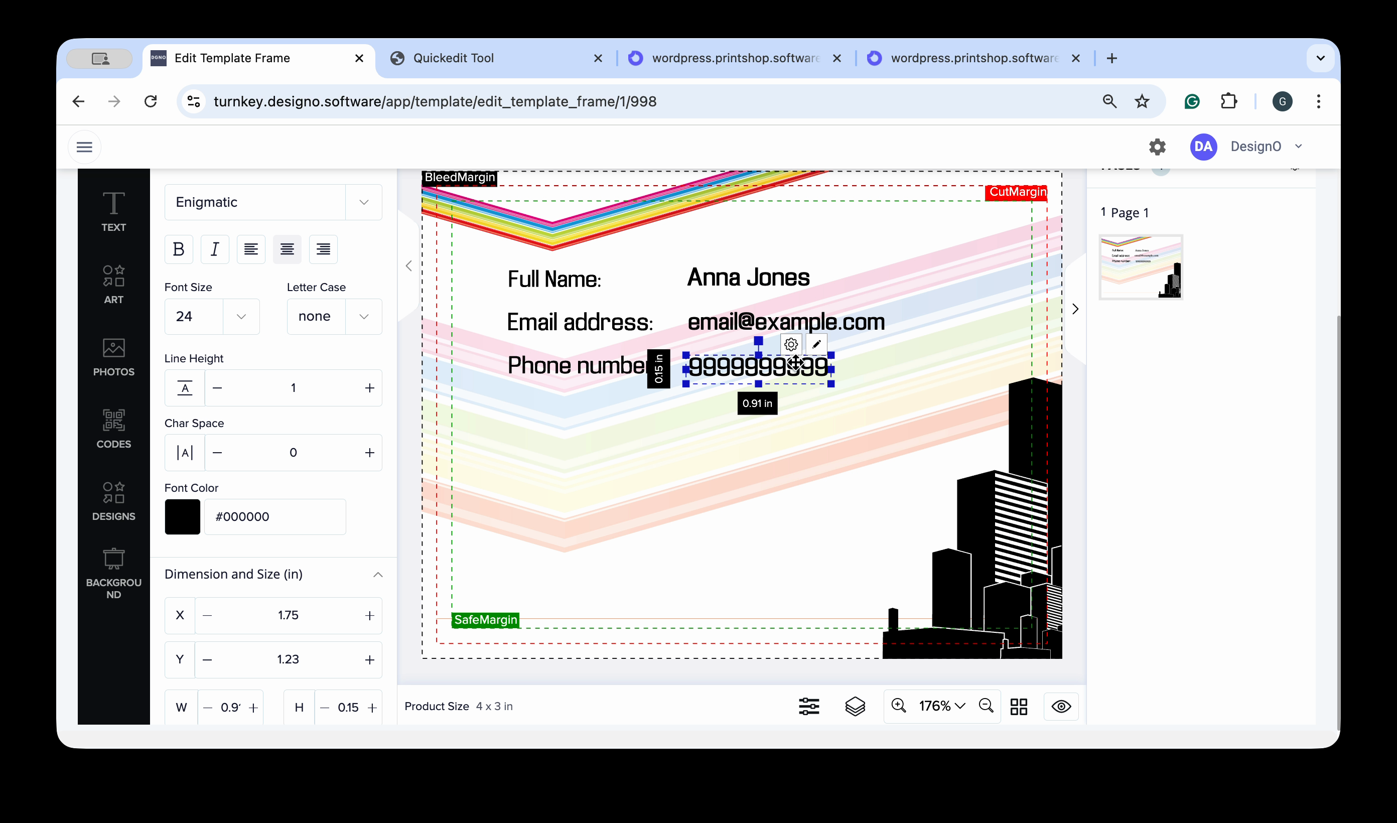Toggle preview with the eye icon
The image size is (1397, 823).
coord(1061,706)
